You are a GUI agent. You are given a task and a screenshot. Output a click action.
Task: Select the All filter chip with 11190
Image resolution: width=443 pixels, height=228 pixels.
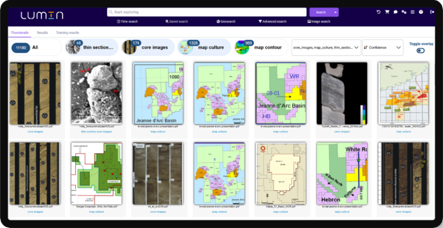coord(35,47)
